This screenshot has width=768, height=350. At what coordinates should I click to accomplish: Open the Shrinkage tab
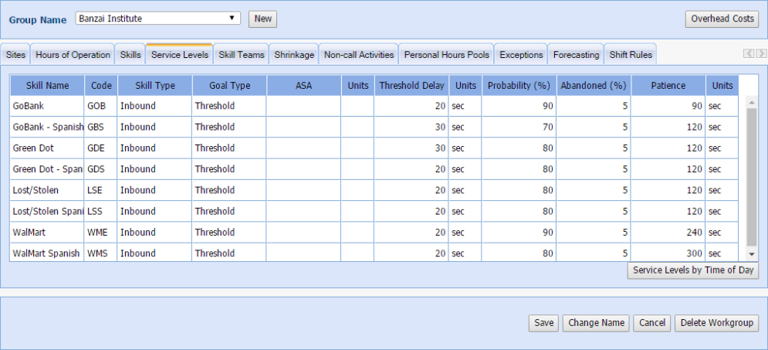[294, 55]
